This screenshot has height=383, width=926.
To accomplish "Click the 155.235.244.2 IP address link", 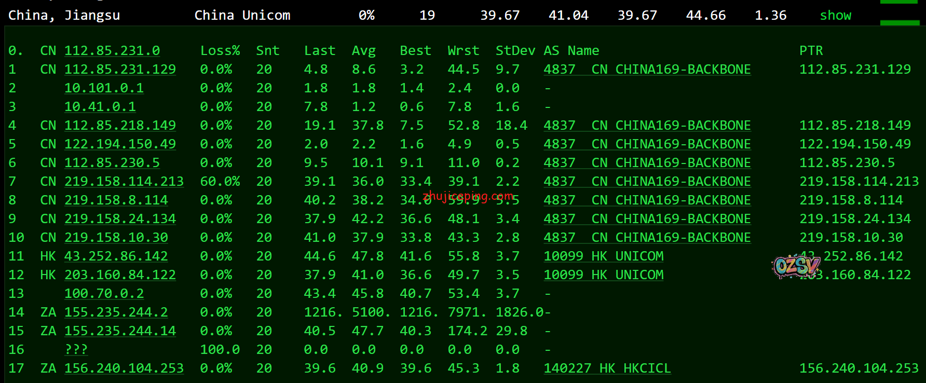I will tap(116, 312).
